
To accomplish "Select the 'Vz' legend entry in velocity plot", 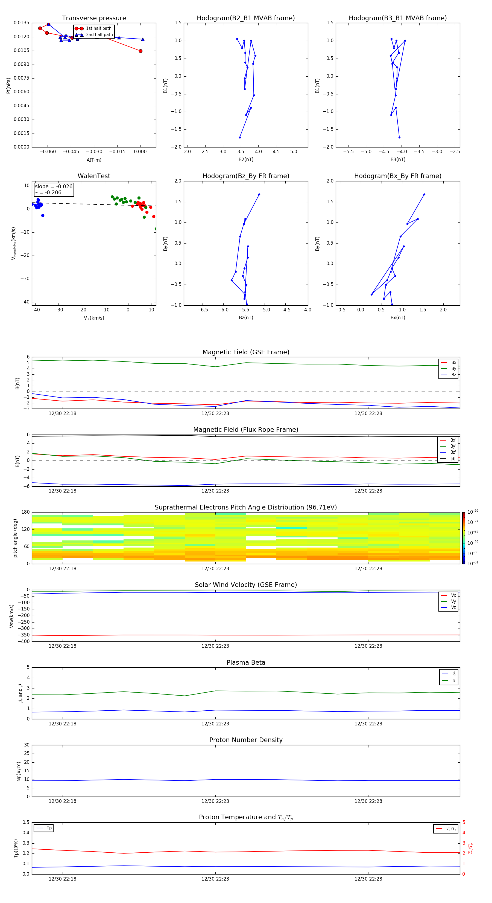I will [449, 607].
